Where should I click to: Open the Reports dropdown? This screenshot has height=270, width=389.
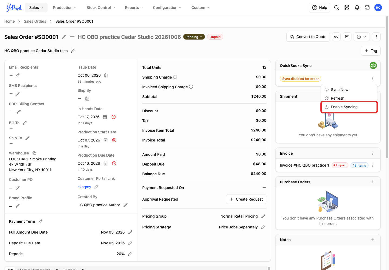(x=134, y=8)
